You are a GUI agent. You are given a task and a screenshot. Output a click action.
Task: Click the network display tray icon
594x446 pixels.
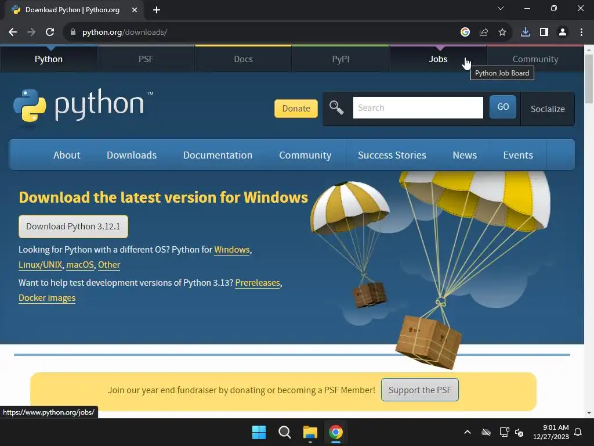(504, 432)
